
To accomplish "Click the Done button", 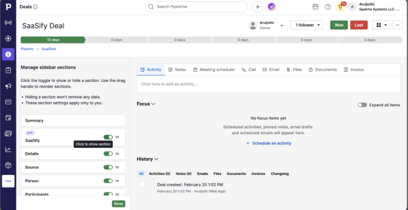I will pyautogui.click(x=118, y=204).
